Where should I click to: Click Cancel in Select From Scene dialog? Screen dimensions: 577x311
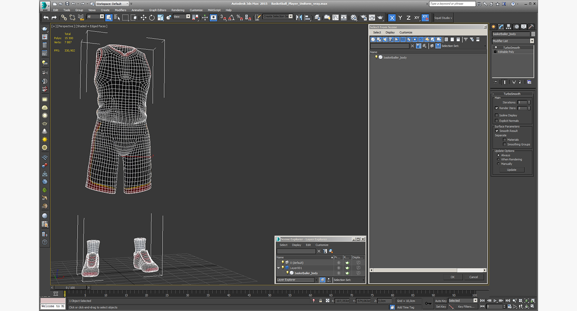click(474, 277)
